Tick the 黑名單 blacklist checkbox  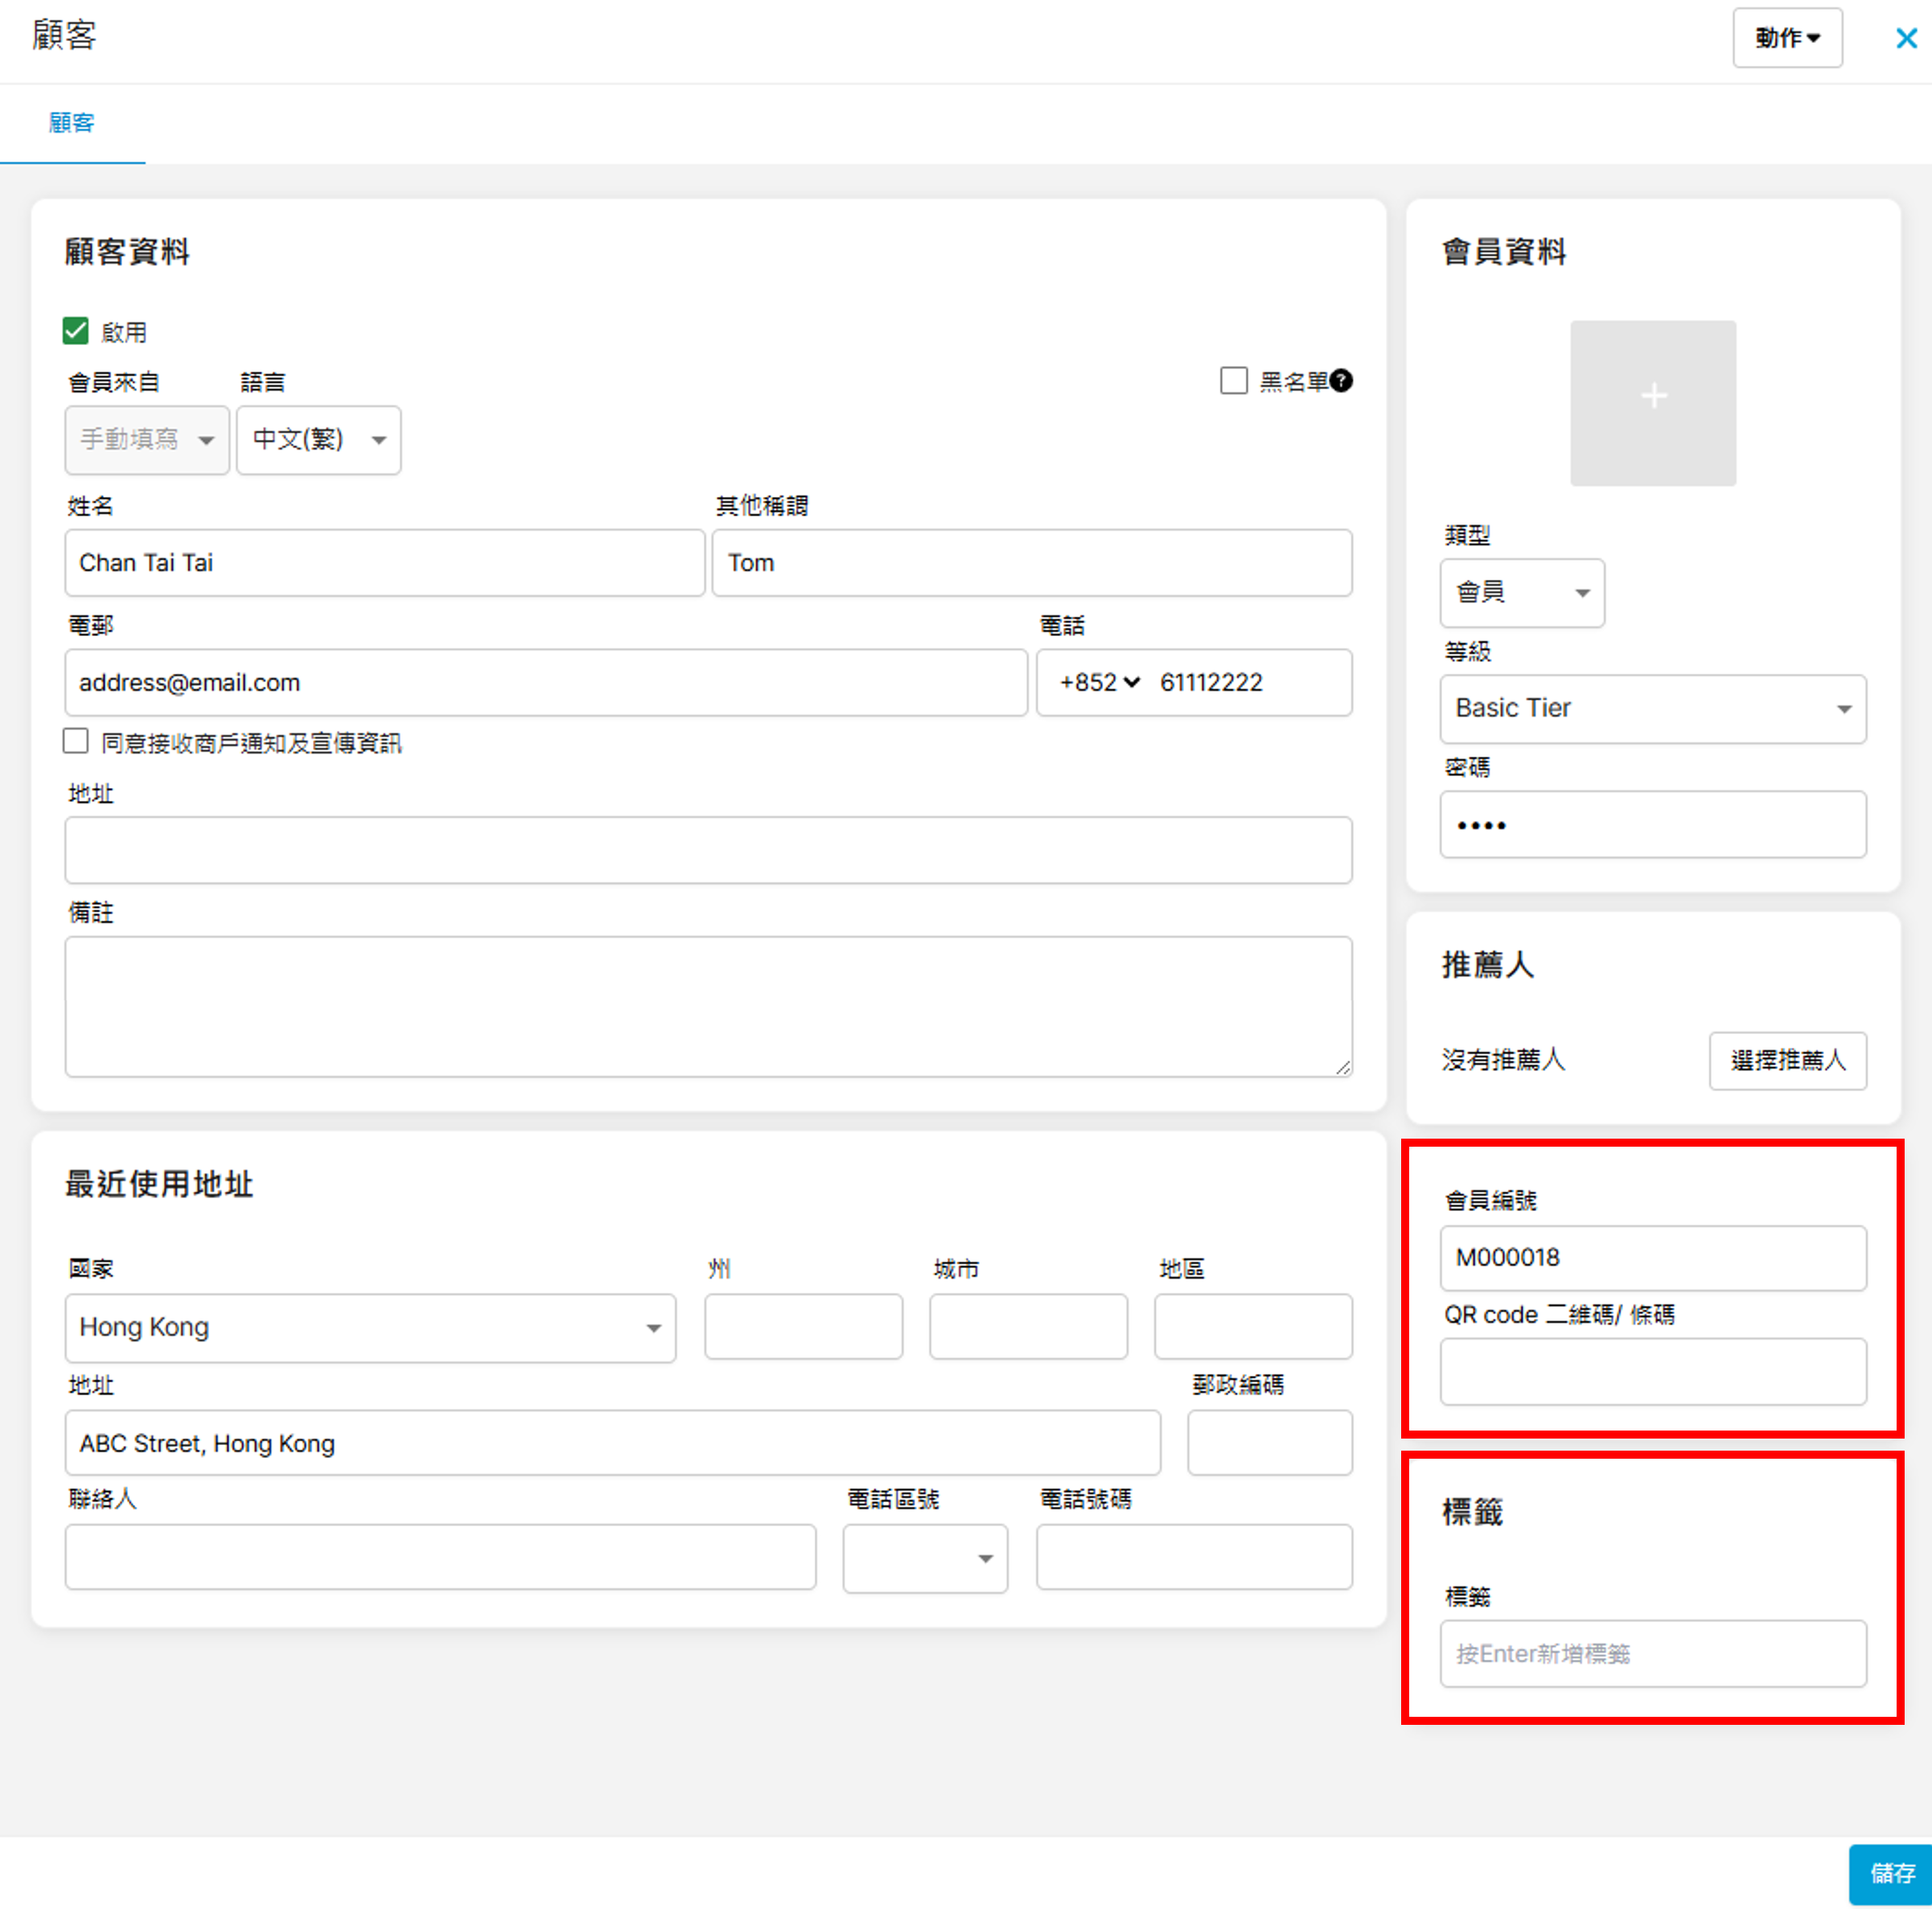(1233, 381)
